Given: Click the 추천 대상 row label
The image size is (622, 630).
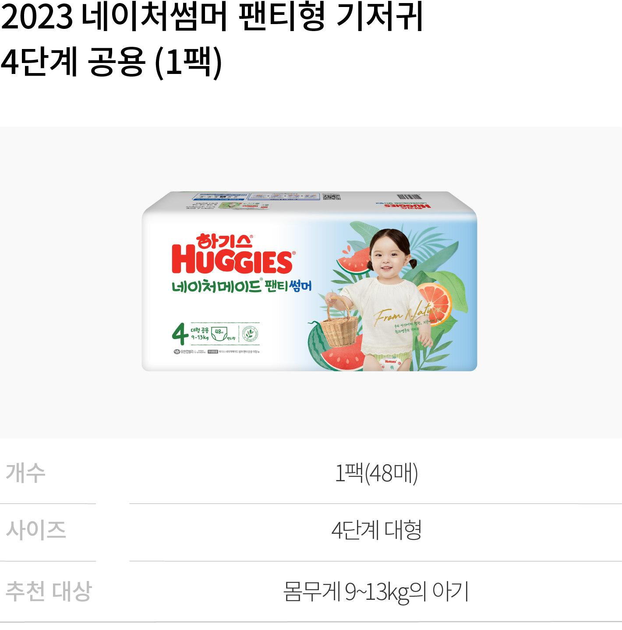Looking at the screenshot, I should coord(49,591).
